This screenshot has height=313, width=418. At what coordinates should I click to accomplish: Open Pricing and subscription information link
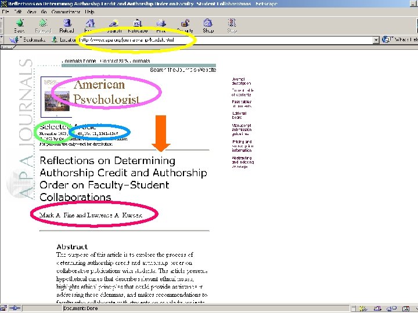point(242,146)
